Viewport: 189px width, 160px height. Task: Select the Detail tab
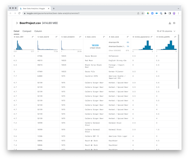pyautogui.click(x=16, y=31)
